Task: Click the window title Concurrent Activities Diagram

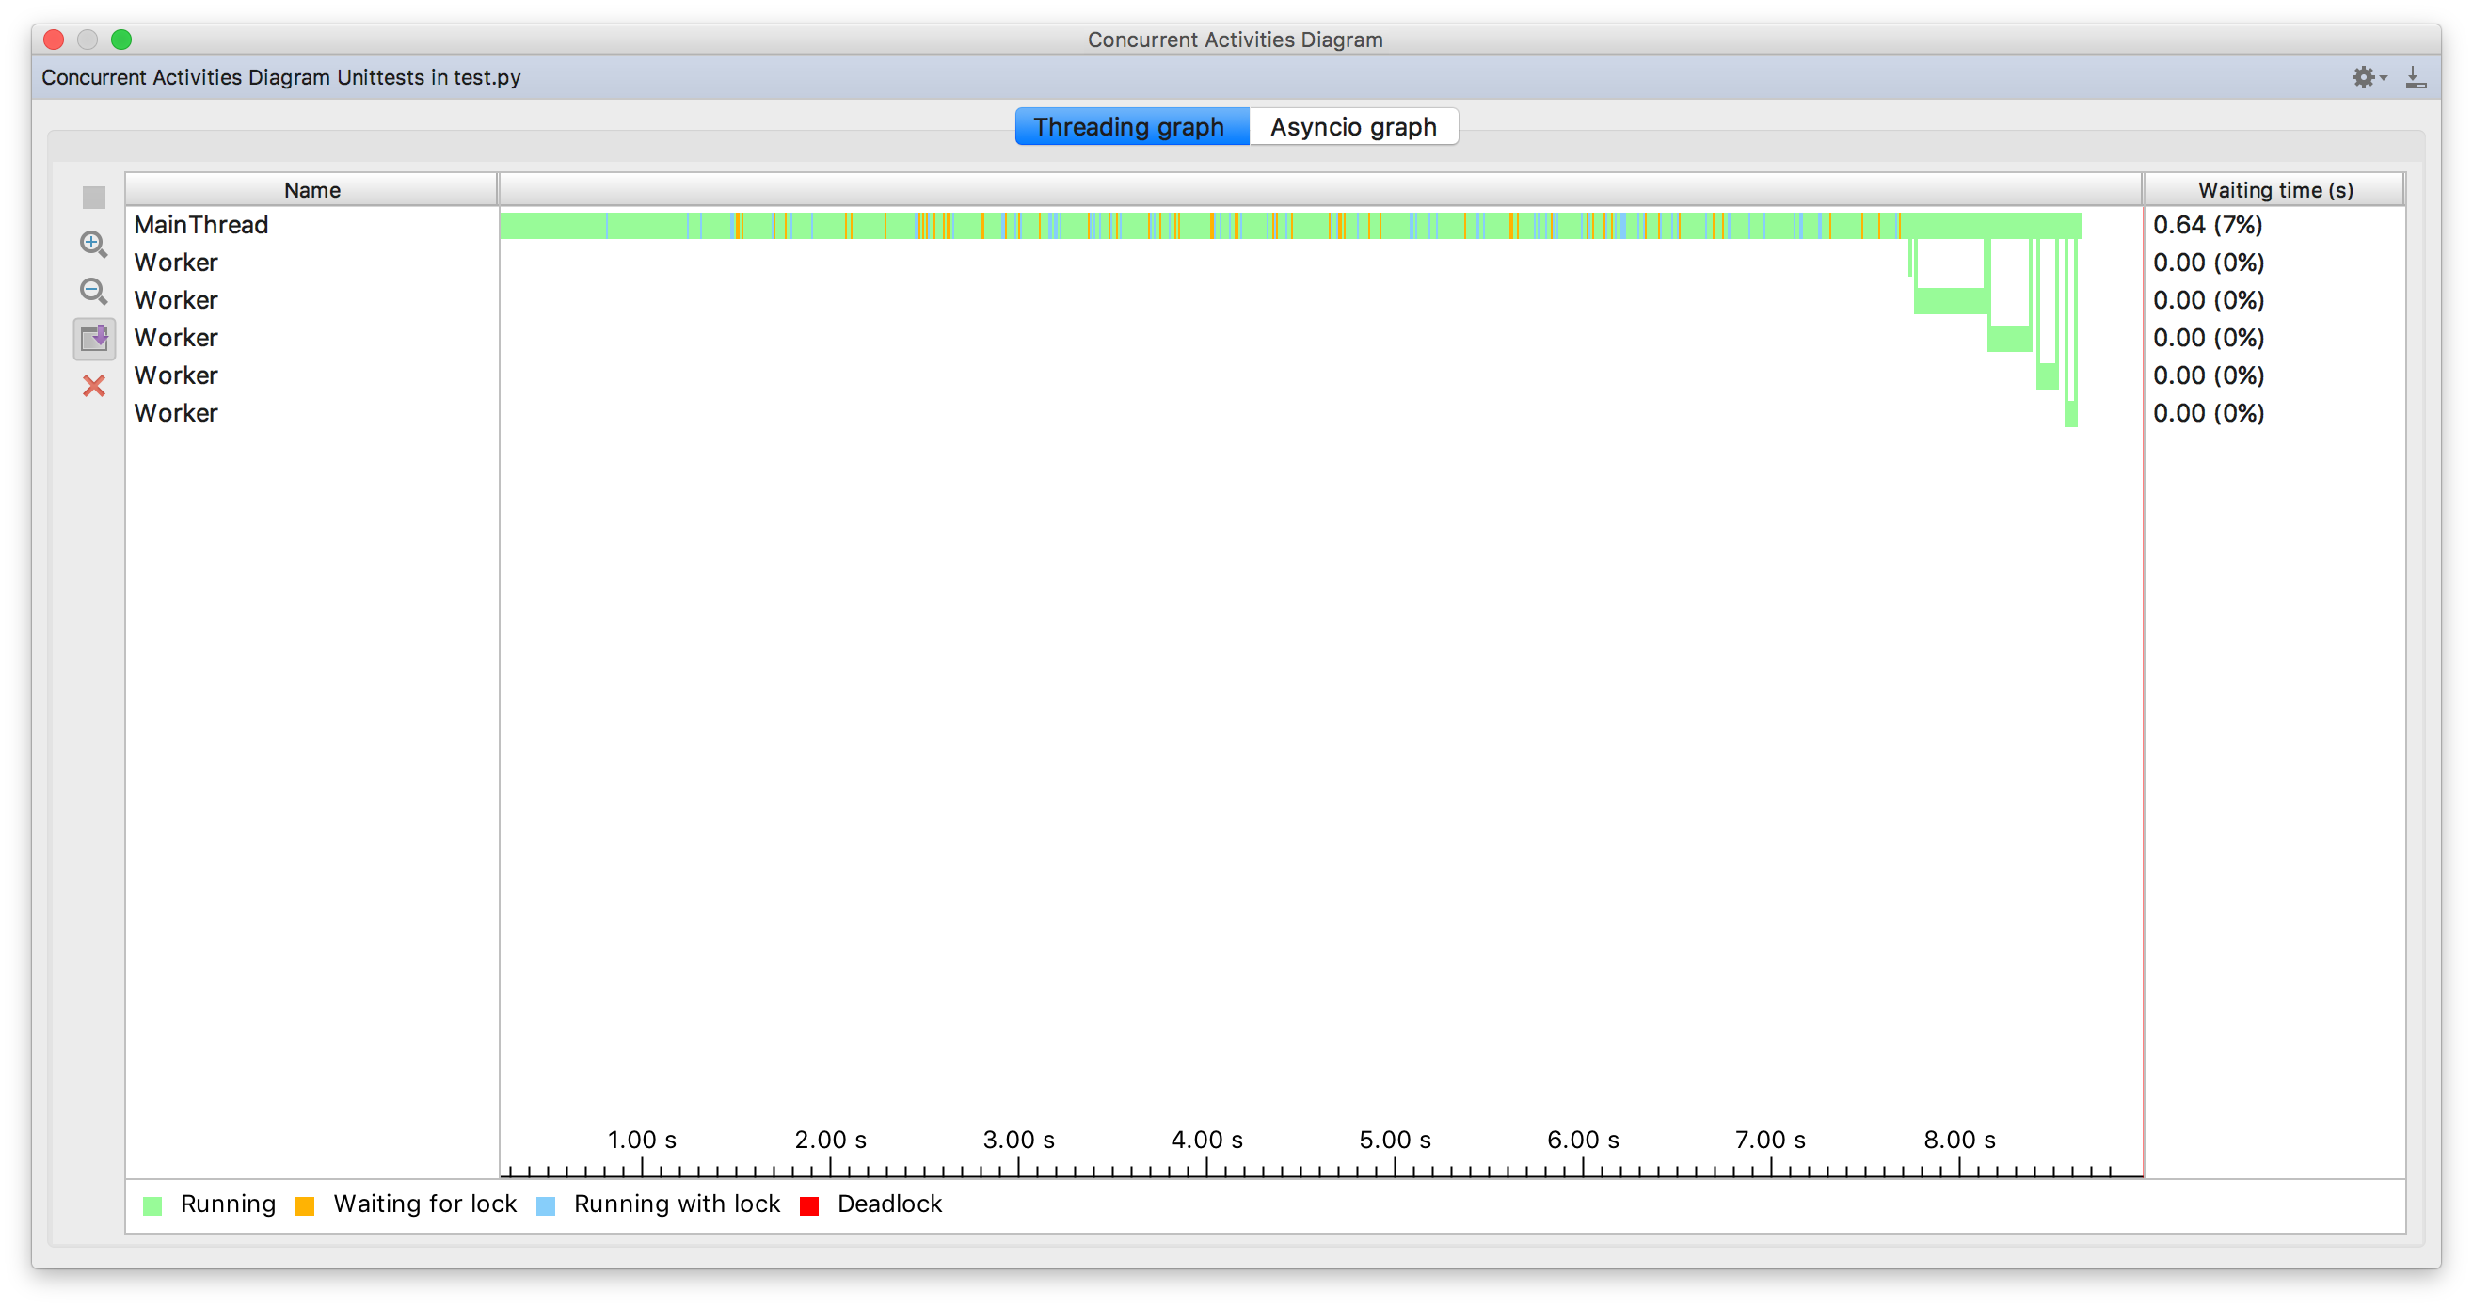Action: point(1235,40)
